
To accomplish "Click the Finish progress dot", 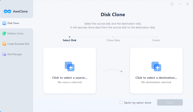I will 156,37.
